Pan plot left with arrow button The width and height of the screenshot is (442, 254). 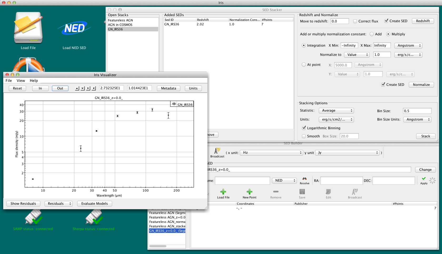[x=94, y=88]
